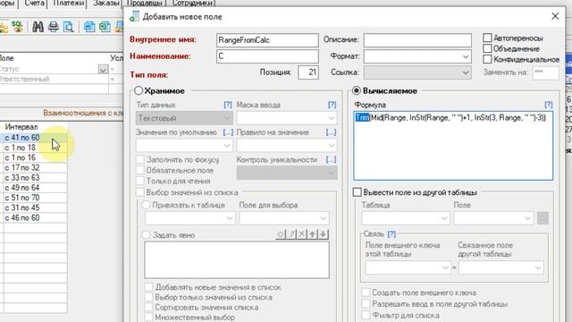The image size is (572, 322).
Task: Click the Внутреннее имя input field
Action: pyautogui.click(x=267, y=40)
